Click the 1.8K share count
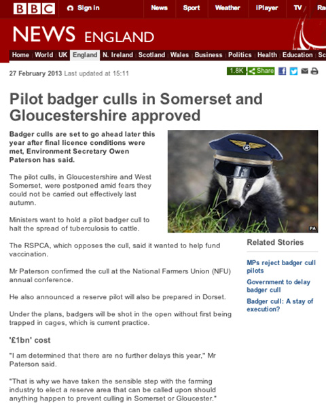 click(236, 71)
